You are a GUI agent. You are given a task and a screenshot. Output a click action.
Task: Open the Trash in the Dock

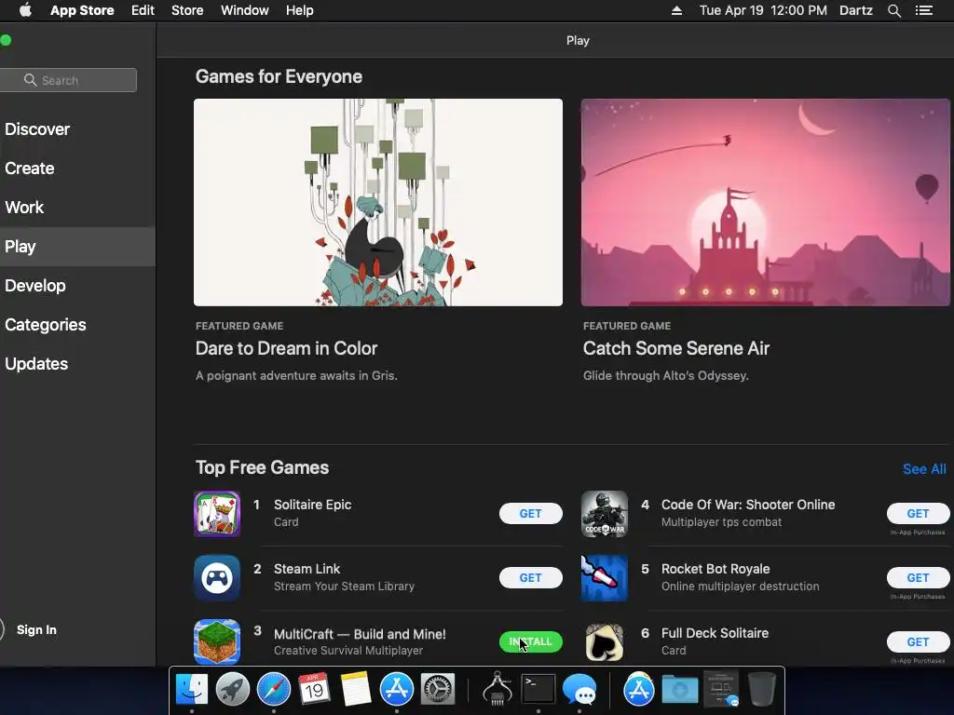(761, 690)
